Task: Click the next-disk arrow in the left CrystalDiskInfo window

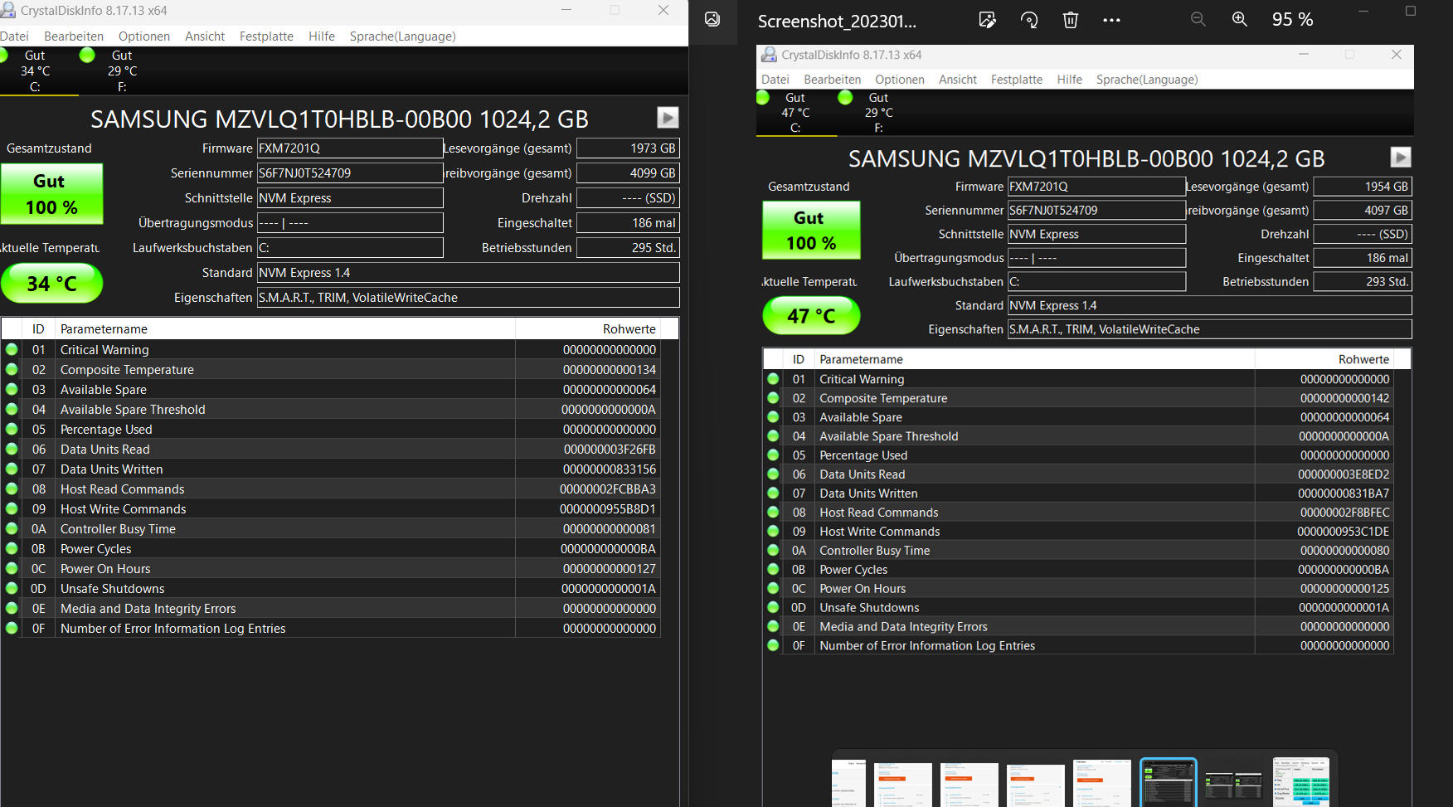Action: coord(668,118)
